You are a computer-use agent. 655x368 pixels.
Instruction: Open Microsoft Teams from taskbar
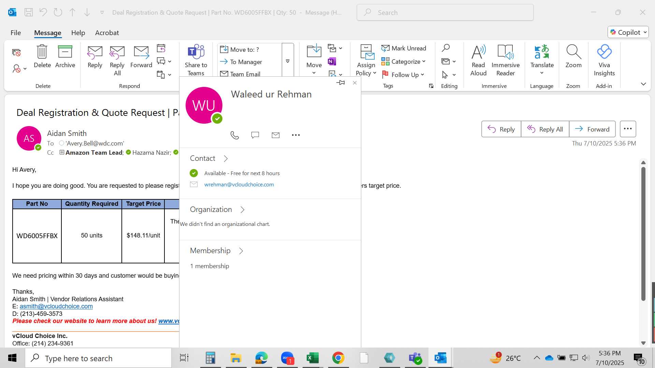415,358
